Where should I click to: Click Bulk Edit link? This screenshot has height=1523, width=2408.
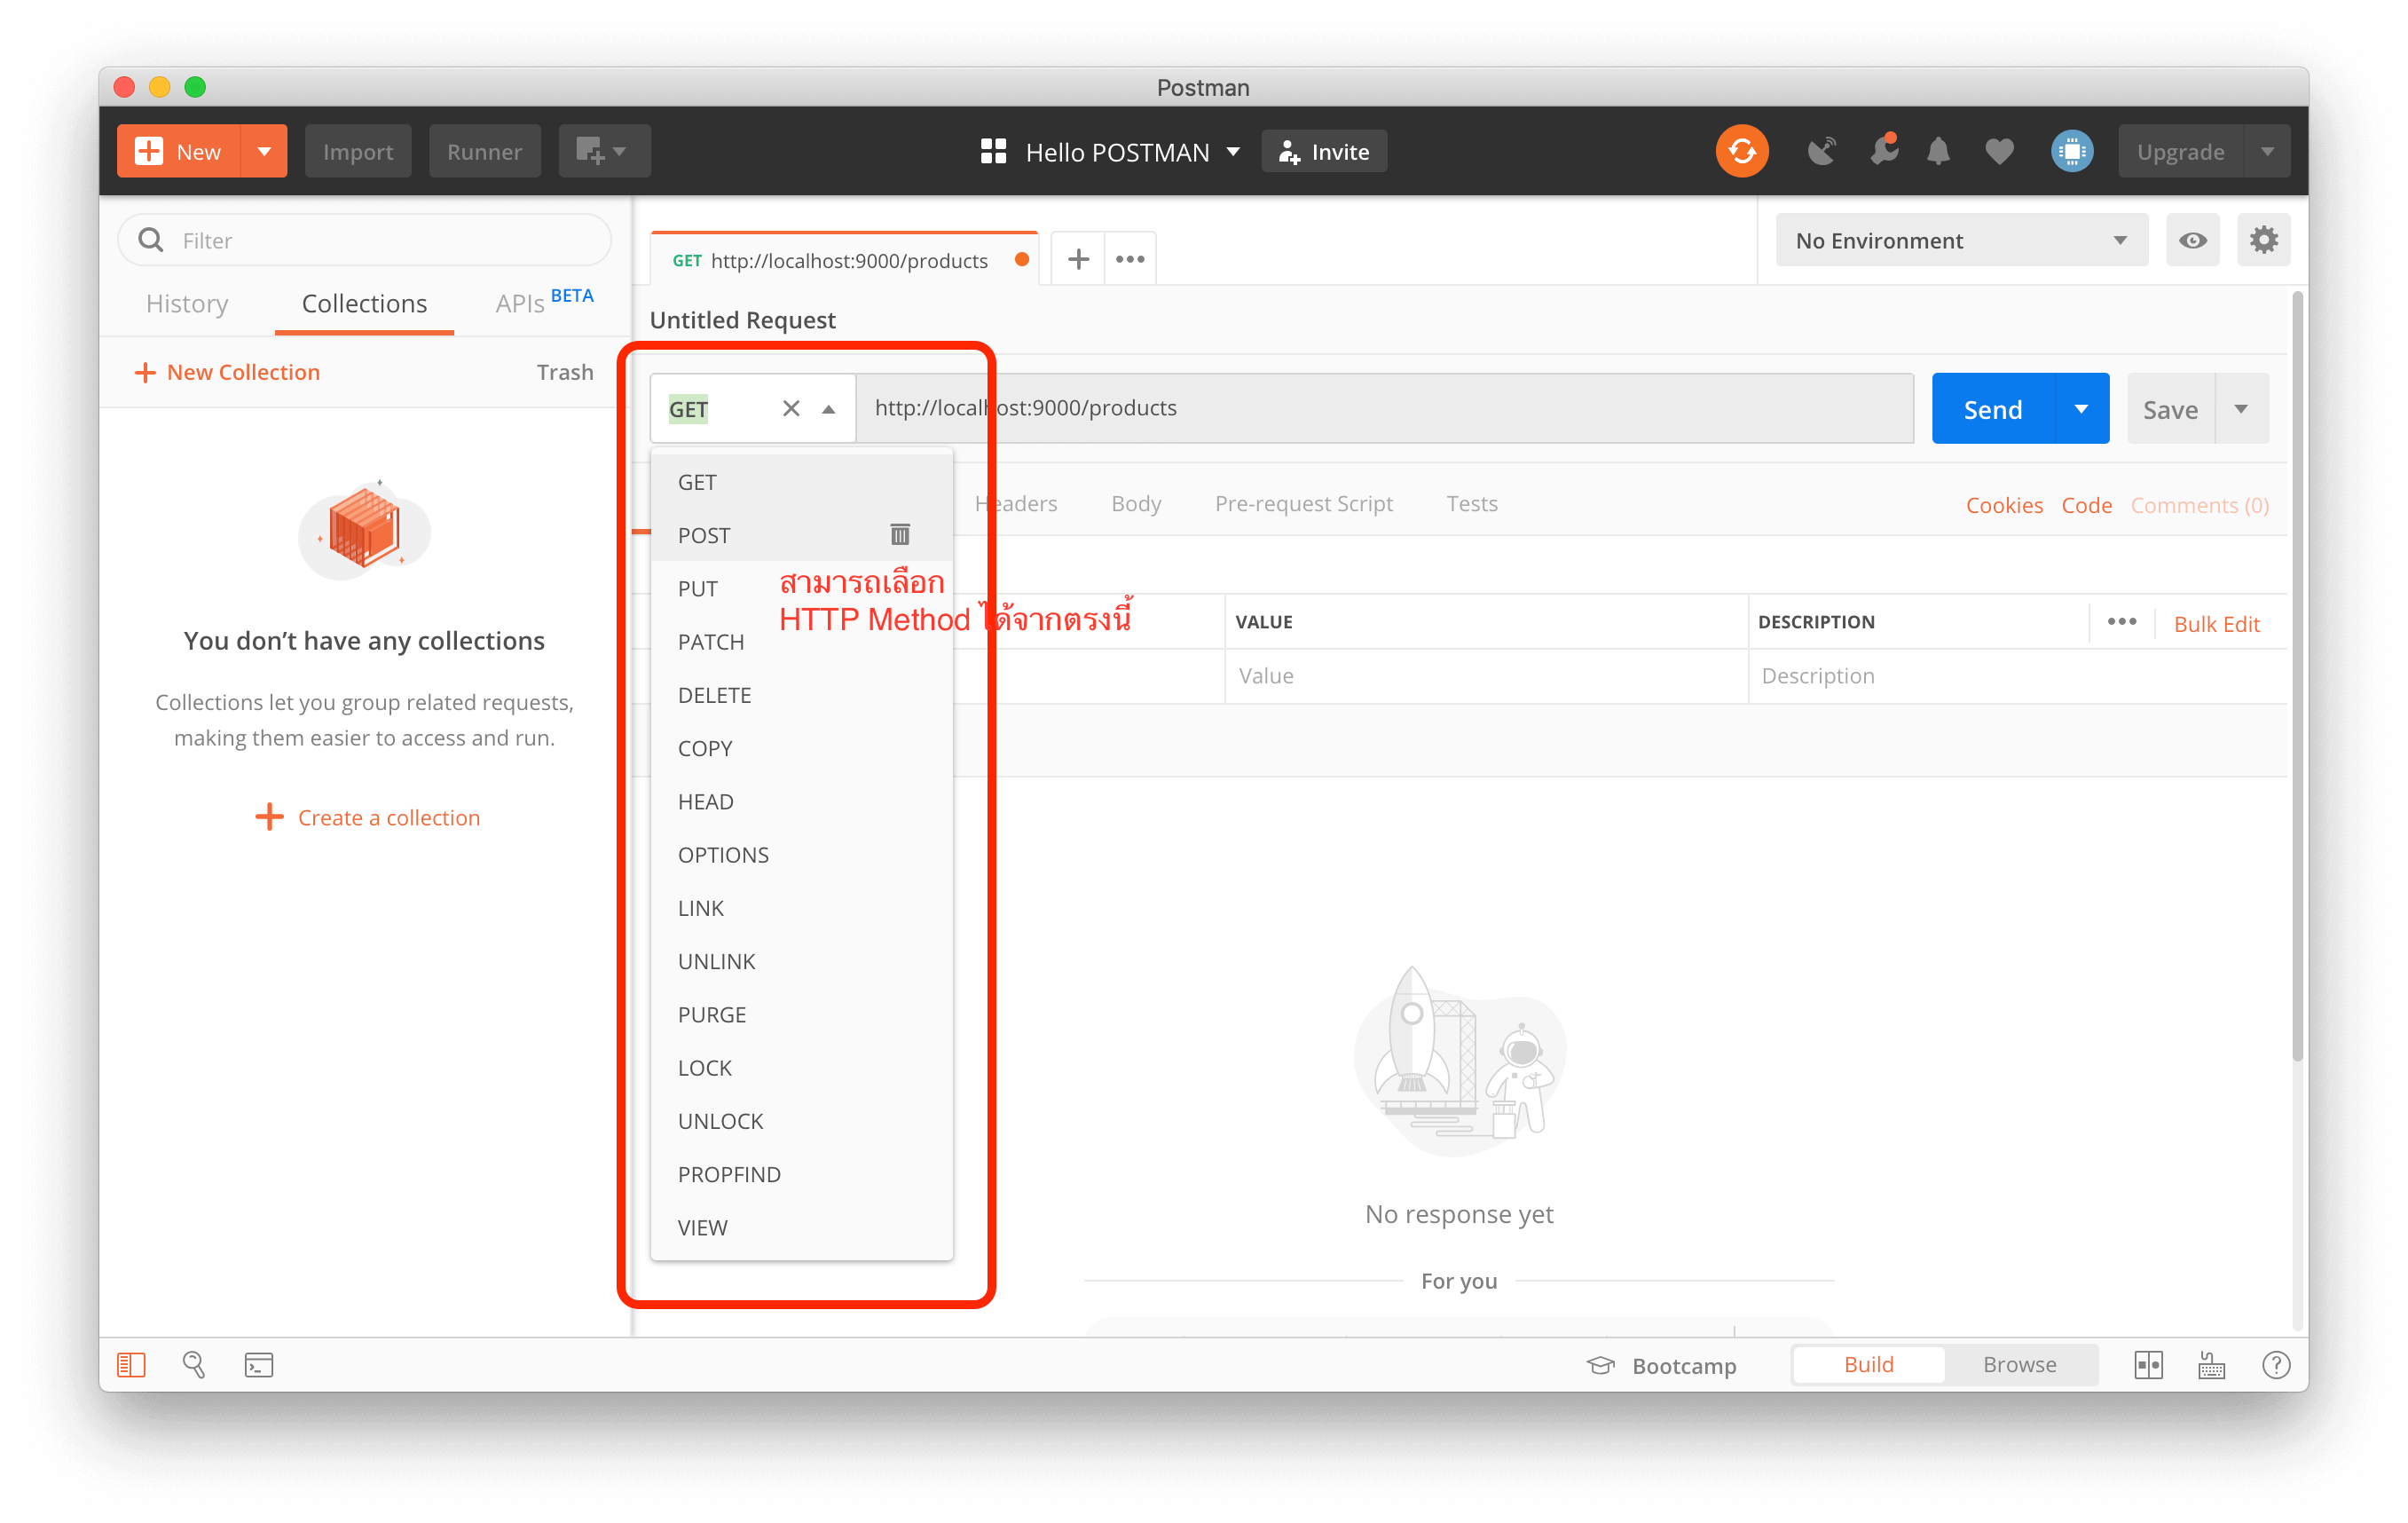coord(2216,624)
